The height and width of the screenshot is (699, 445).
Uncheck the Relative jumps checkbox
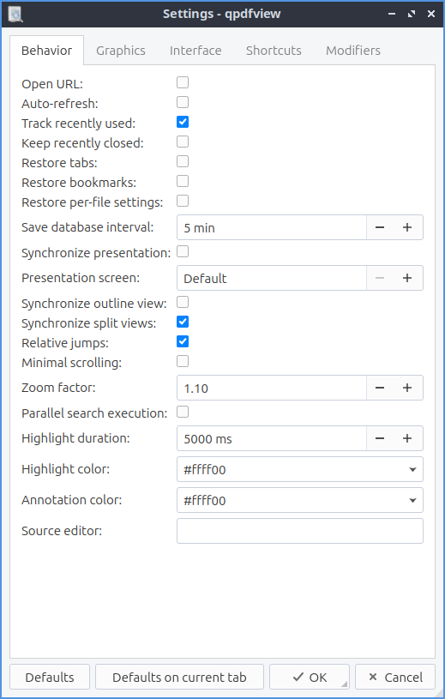[x=183, y=341]
